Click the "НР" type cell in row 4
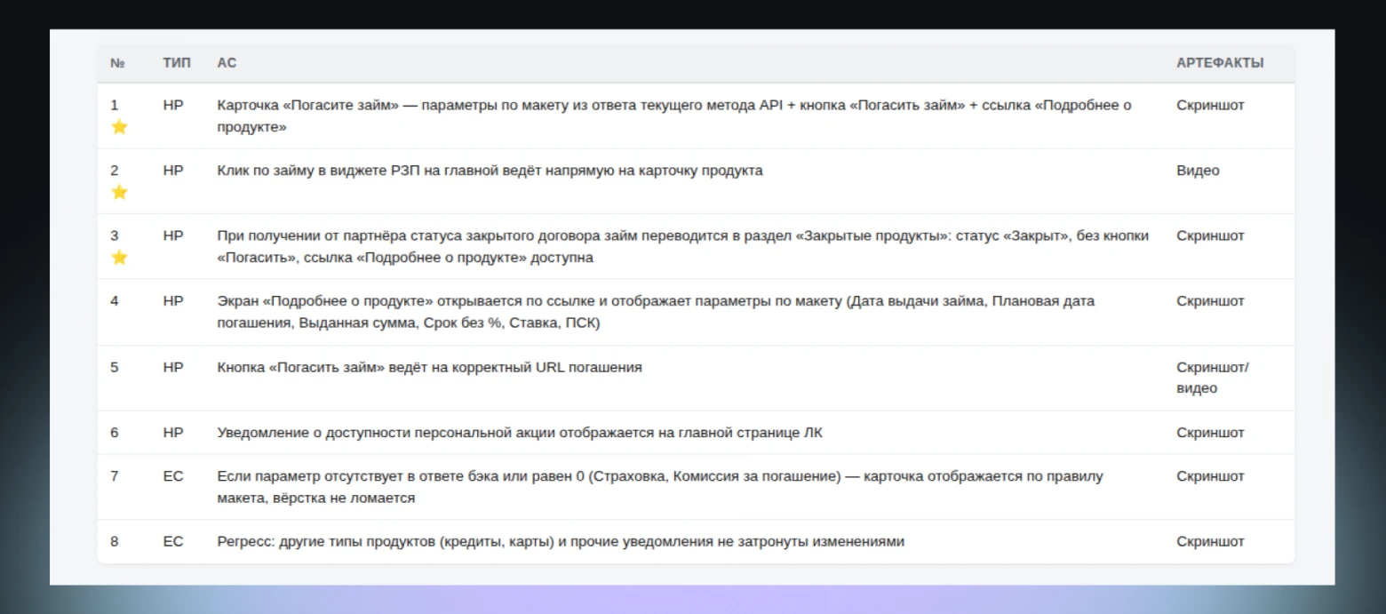This screenshot has height=614, width=1386. (x=173, y=301)
